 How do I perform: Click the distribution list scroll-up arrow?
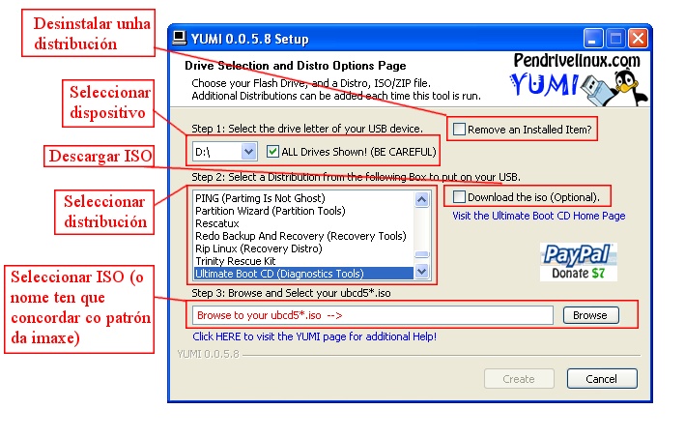tap(421, 200)
